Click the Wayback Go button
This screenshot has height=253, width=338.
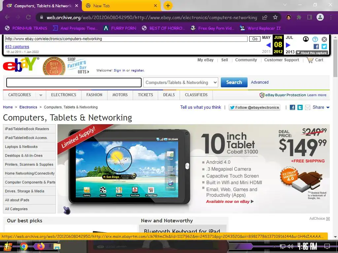point(255,39)
